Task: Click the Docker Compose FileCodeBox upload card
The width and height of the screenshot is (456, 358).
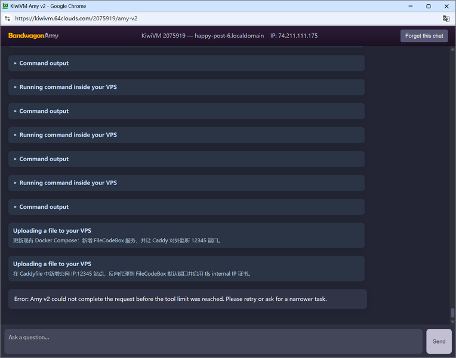Action: tap(186, 235)
